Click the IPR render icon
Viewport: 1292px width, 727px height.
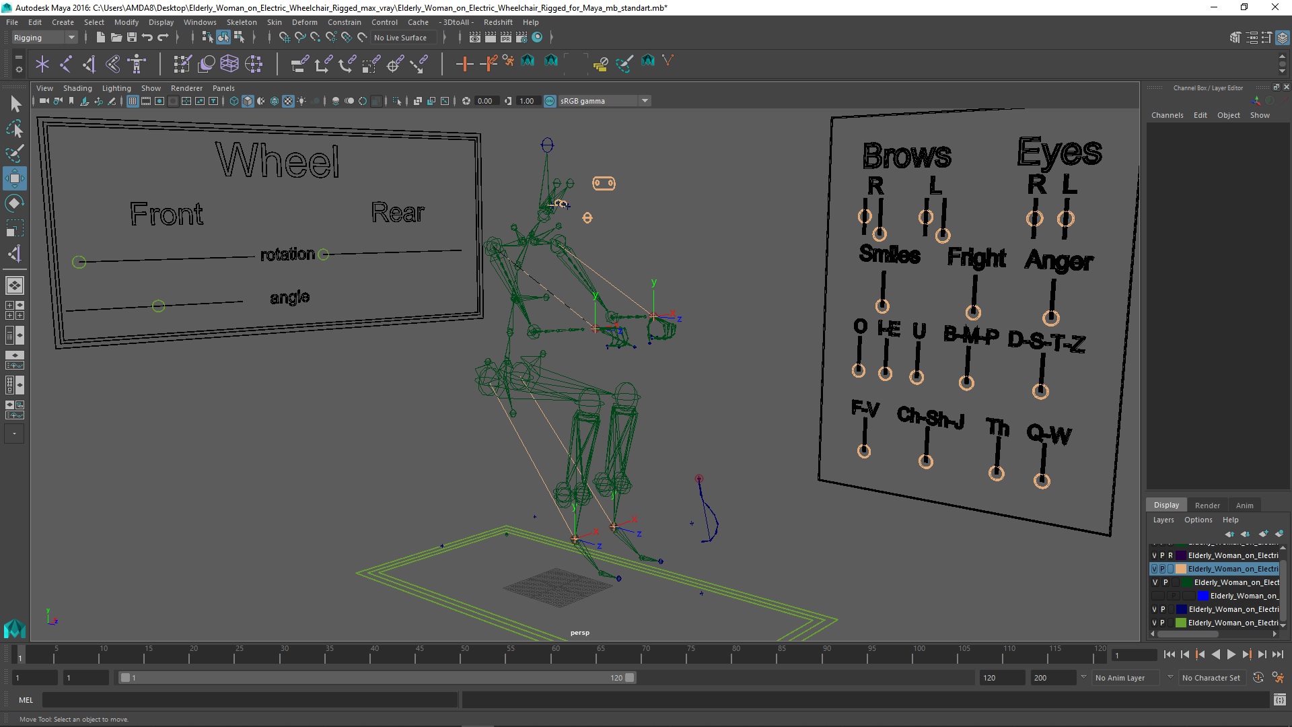506,38
